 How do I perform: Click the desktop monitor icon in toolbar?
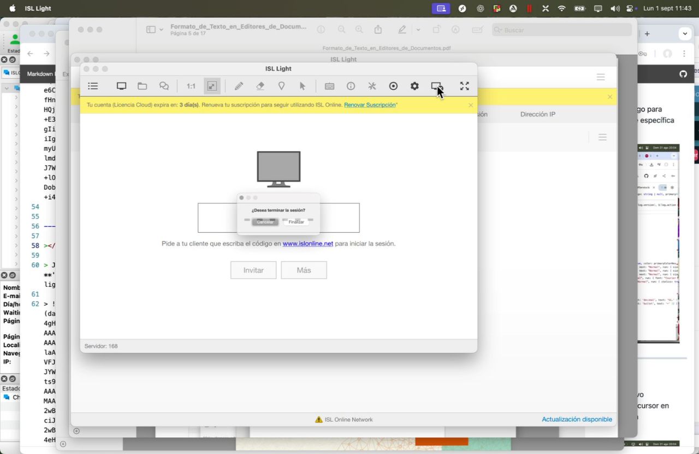tap(121, 86)
